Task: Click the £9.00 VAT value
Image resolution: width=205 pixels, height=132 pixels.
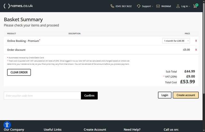Action: tap(191, 76)
